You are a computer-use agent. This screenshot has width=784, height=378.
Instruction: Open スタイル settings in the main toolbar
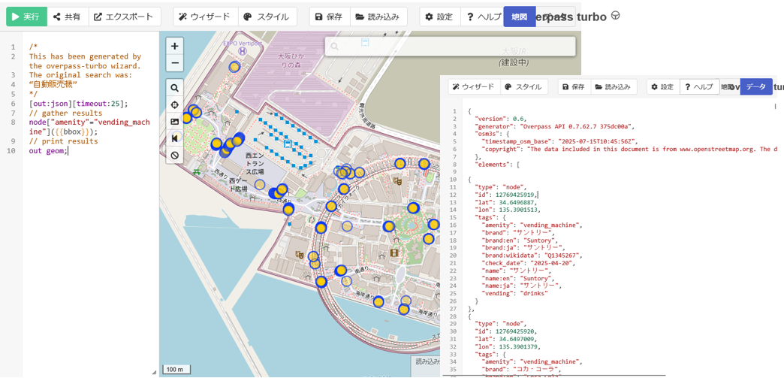(x=267, y=17)
